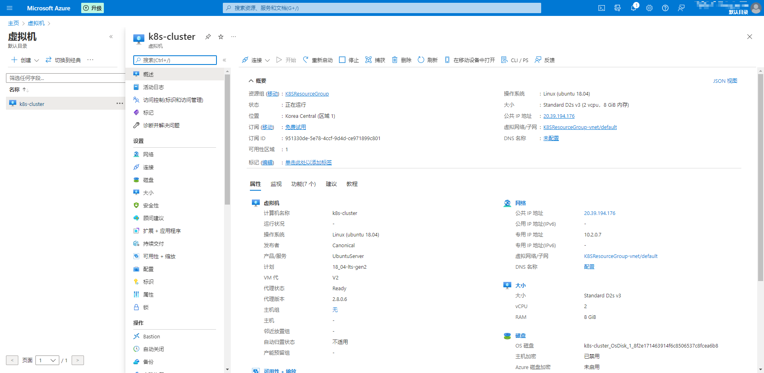
Task: Open directories and subscriptions filter icon
Action: (x=618, y=8)
